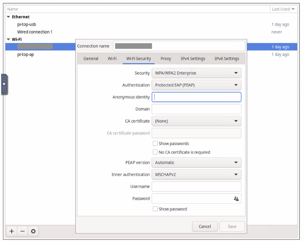The image size is (304, 242).
Task: Collapse the Ethernet section in the list
Action: pyautogui.click(x=8, y=17)
